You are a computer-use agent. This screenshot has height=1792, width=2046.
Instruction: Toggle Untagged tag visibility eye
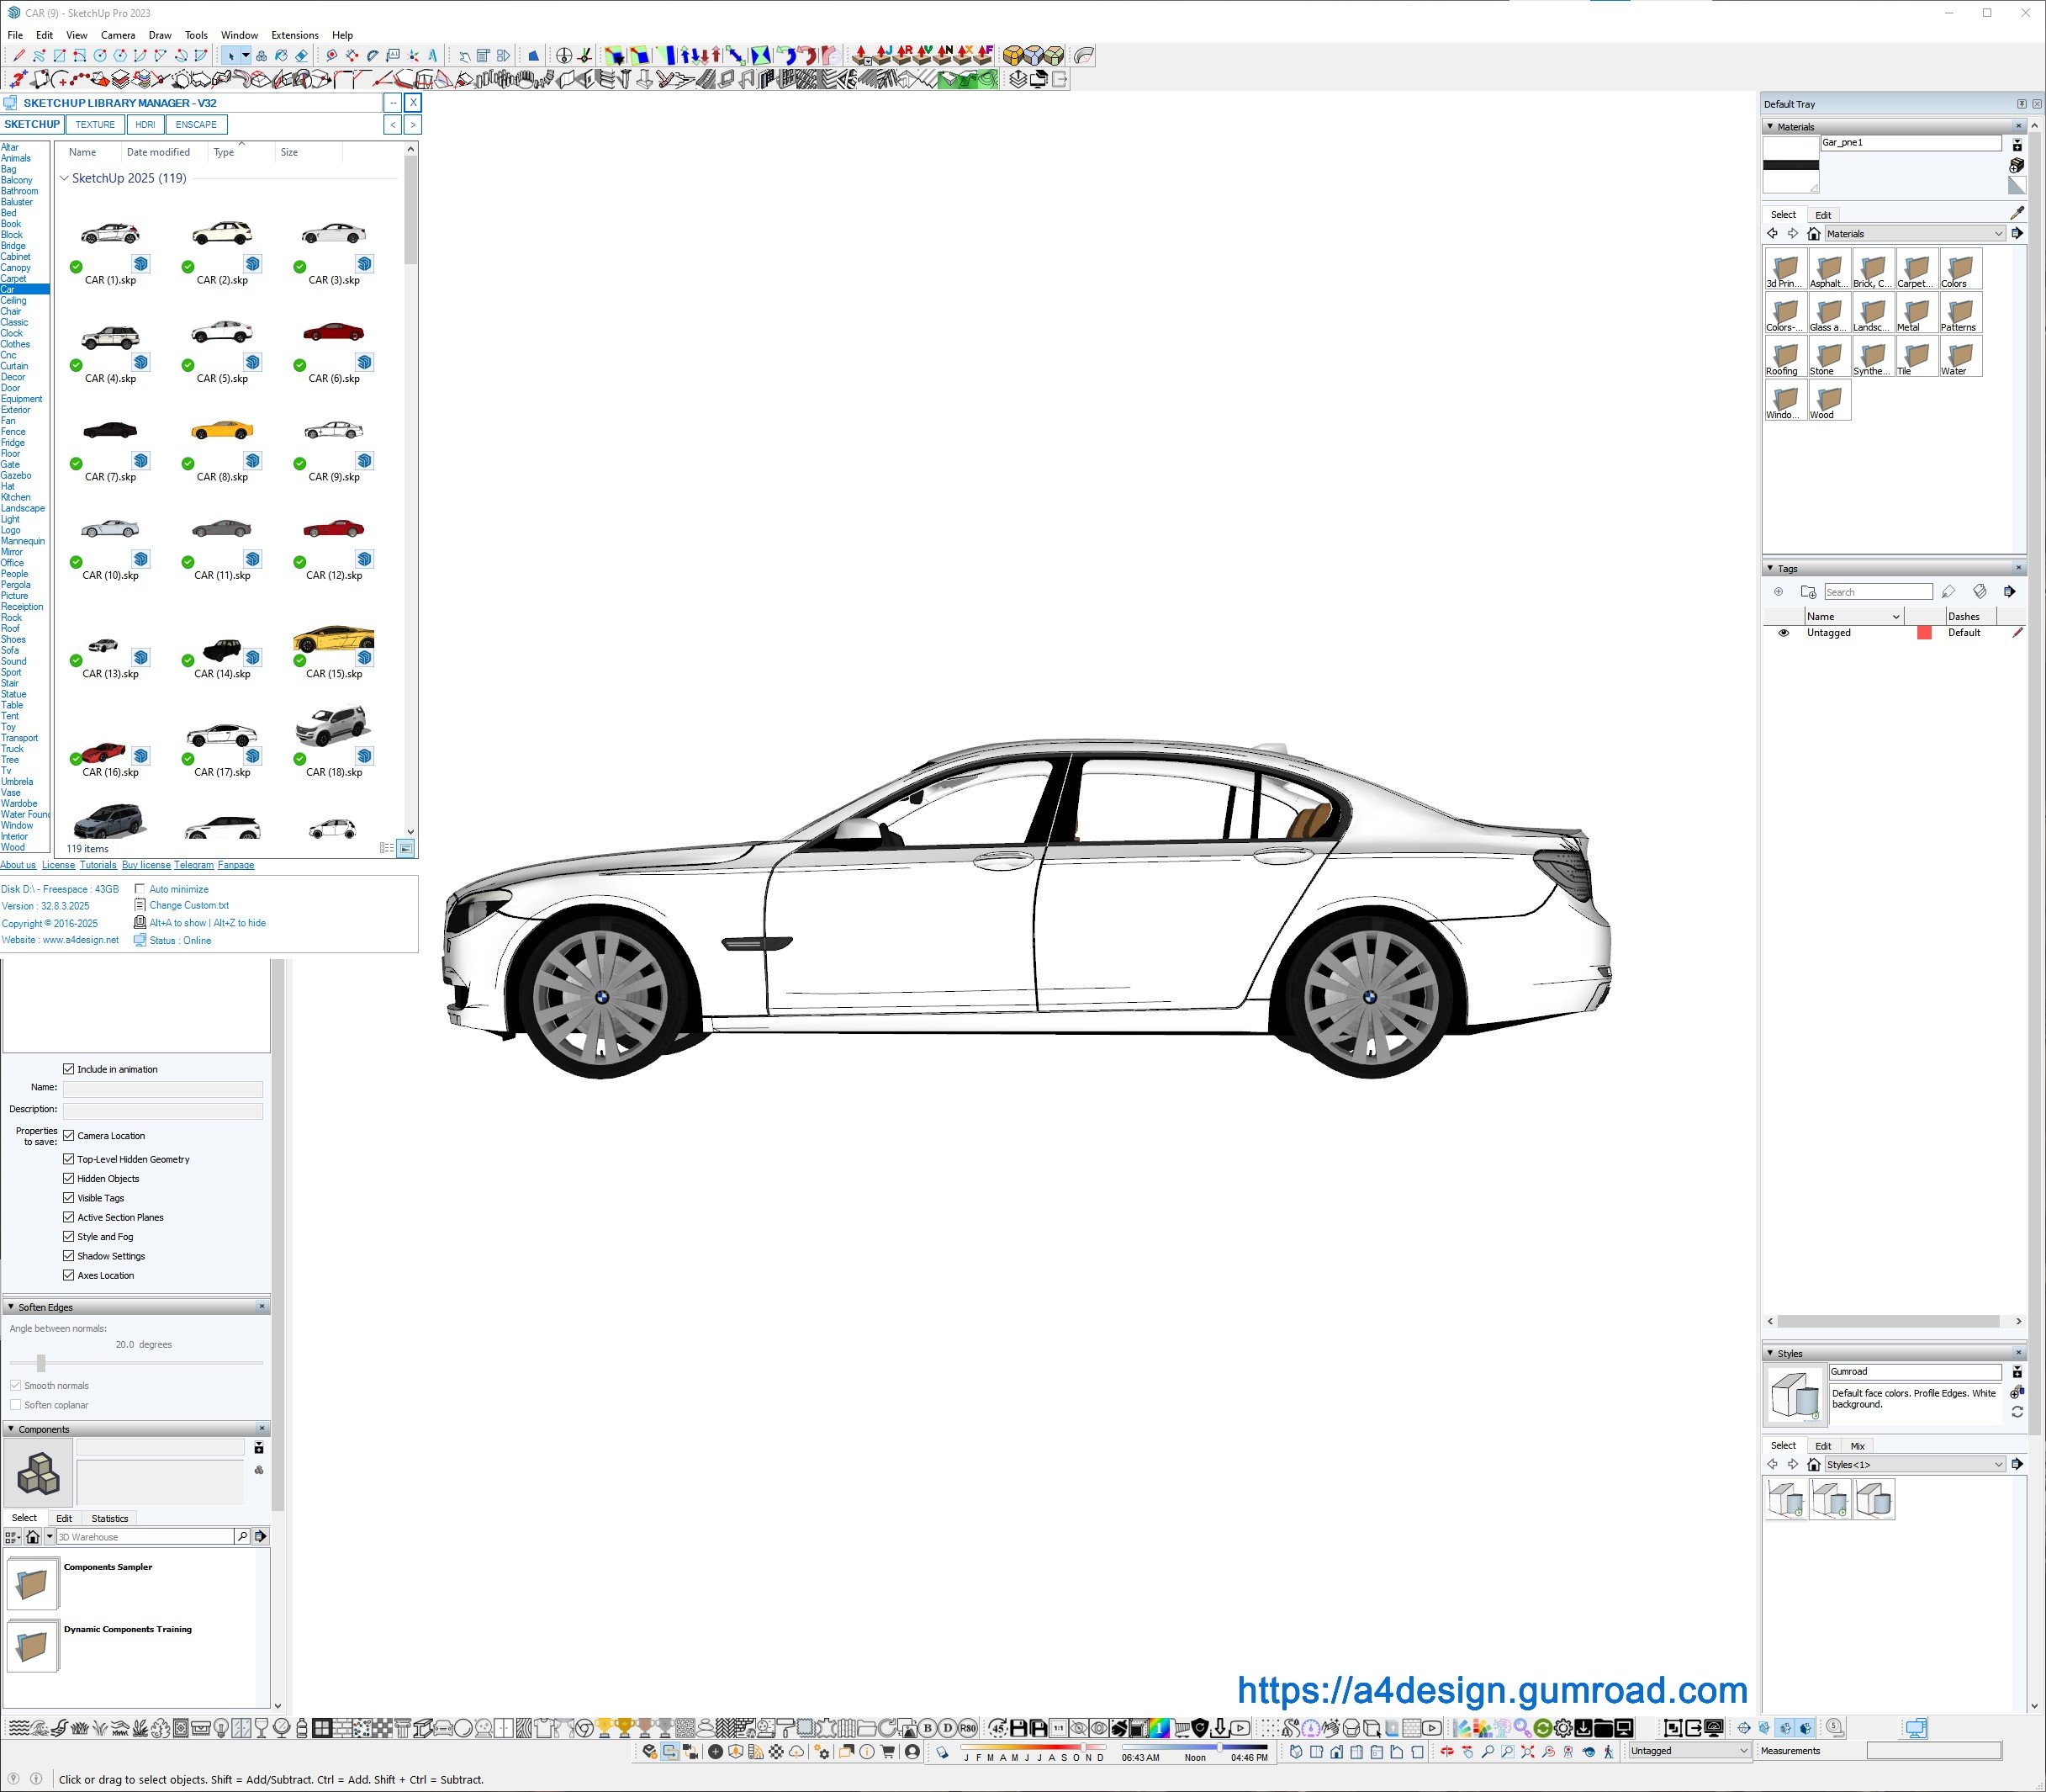[1783, 633]
